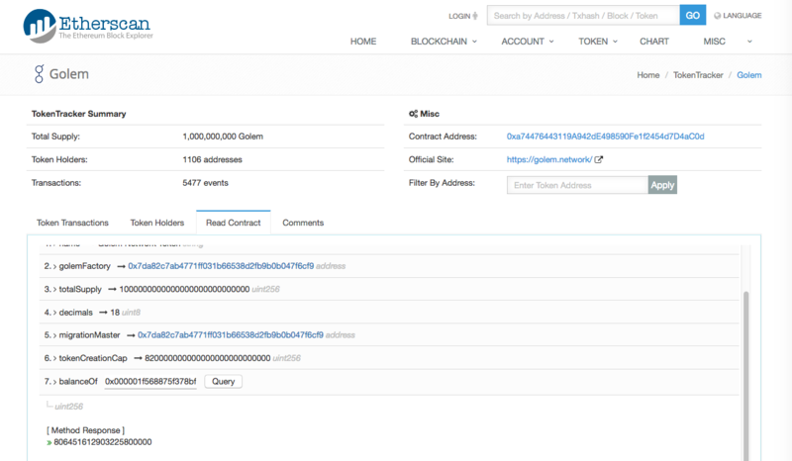Click the '[ Method Response ]' label
This screenshot has width=792, height=461.
click(85, 430)
